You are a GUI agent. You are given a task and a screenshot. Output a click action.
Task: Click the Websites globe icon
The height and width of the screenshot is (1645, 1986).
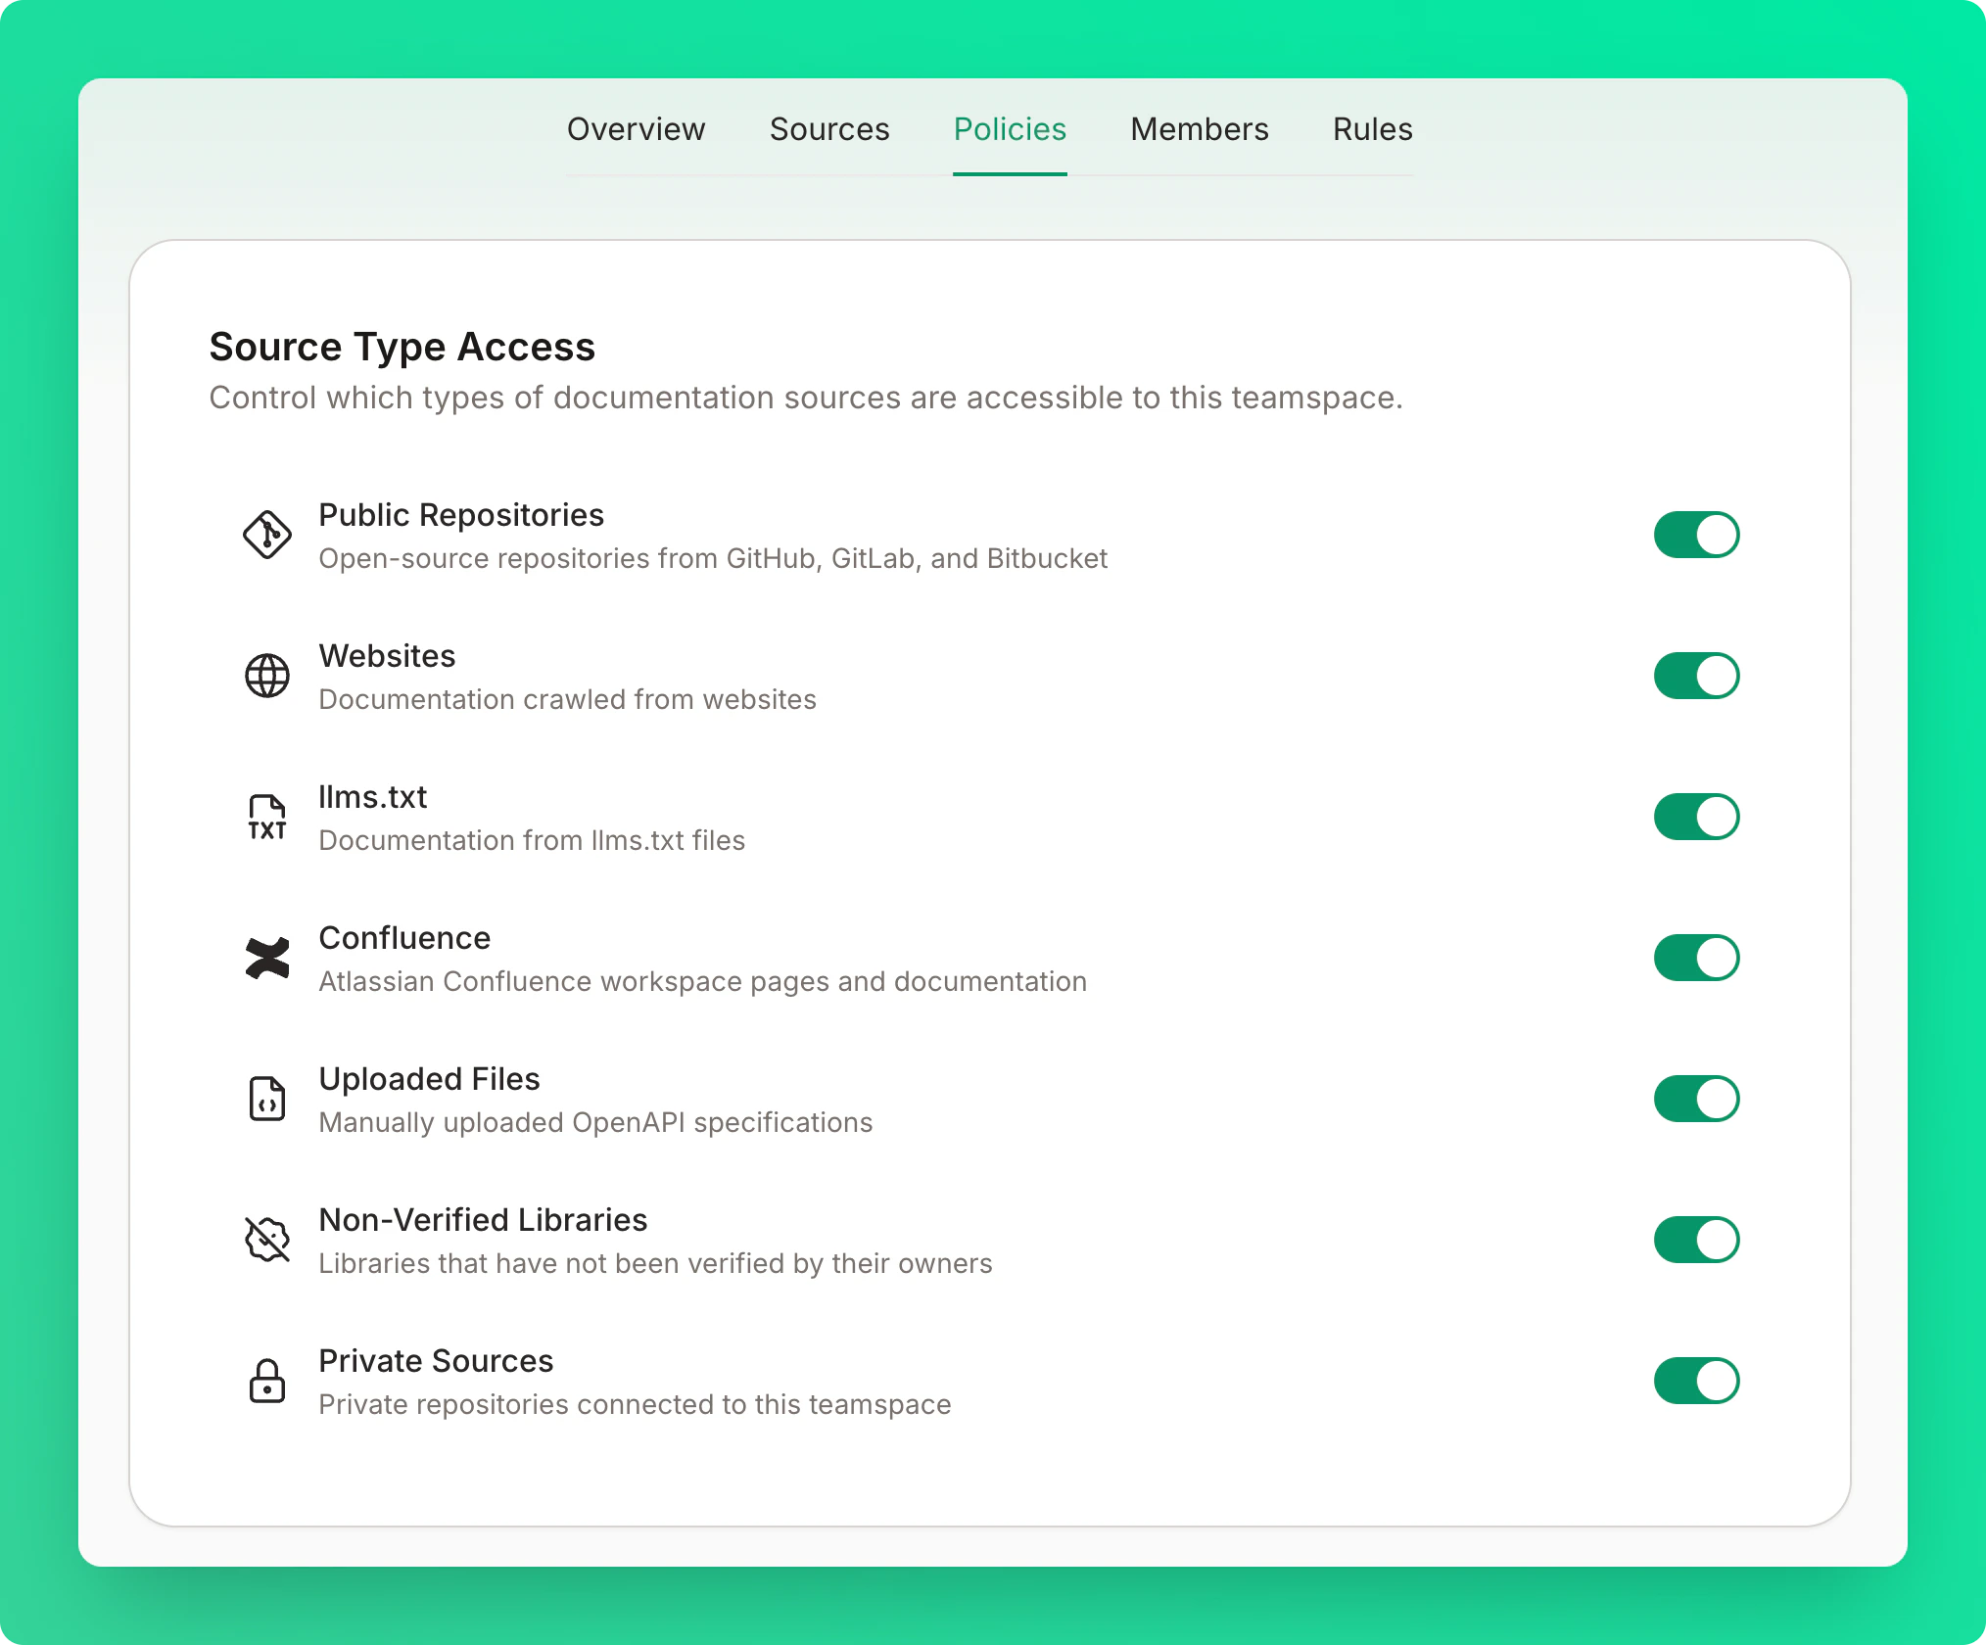(266, 675)
